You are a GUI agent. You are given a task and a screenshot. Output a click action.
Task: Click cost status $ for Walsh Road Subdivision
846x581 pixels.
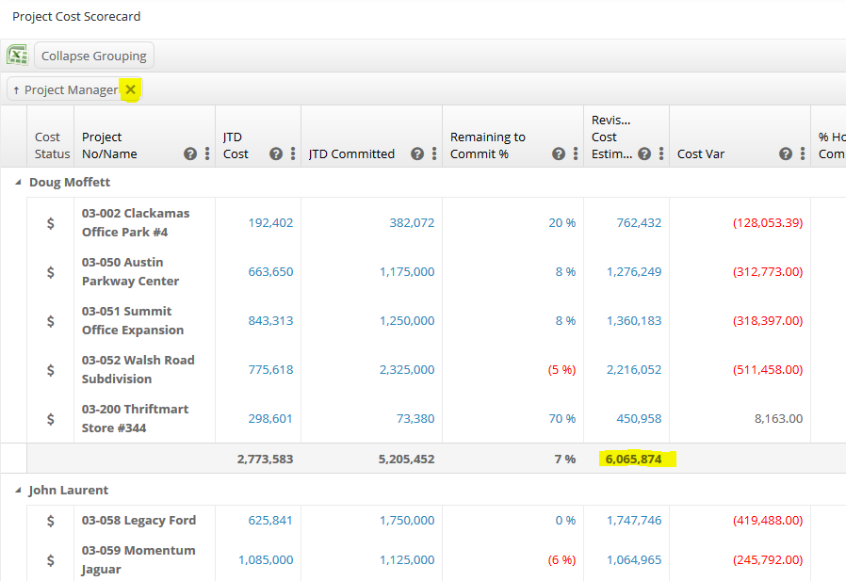click(50, 370)
